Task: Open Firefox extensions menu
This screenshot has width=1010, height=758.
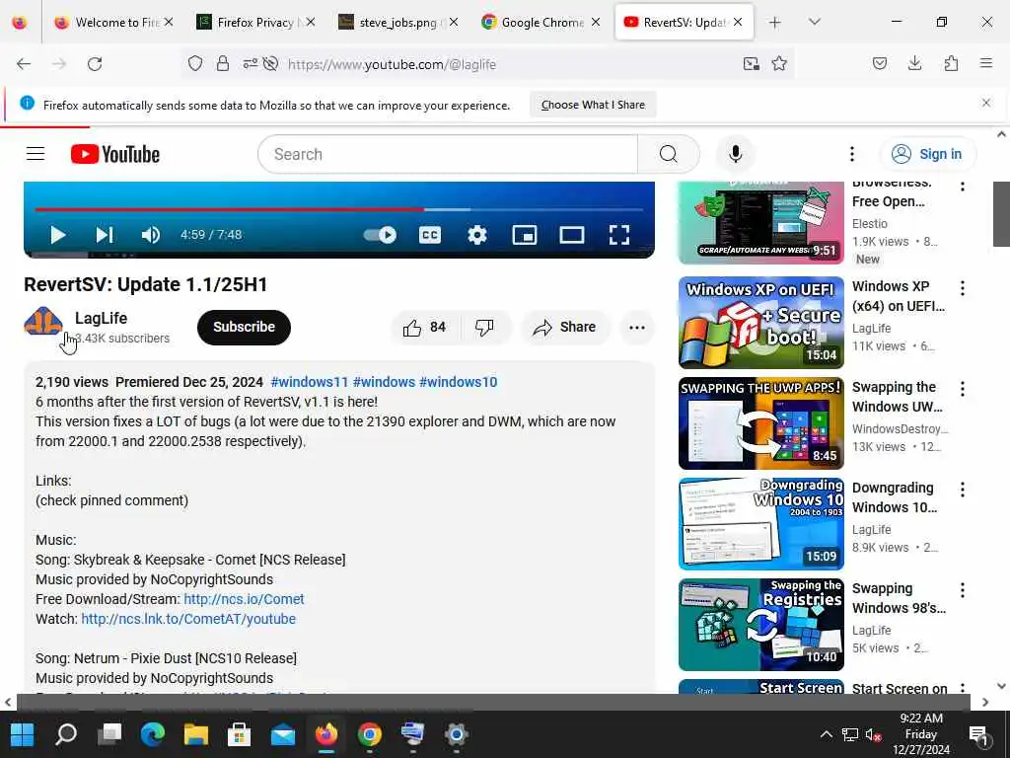Action: (951, 64)
